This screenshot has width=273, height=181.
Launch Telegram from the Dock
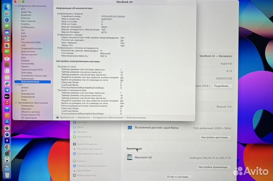coord(7,90)
